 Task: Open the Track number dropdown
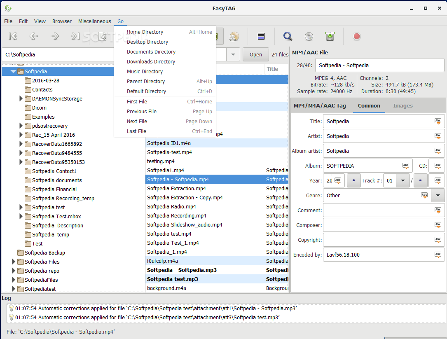click(403, 180)
